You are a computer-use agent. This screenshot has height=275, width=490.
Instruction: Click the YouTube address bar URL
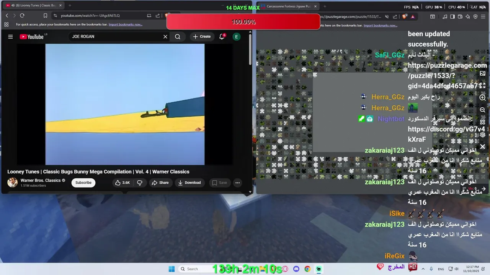tap(90, 16)
